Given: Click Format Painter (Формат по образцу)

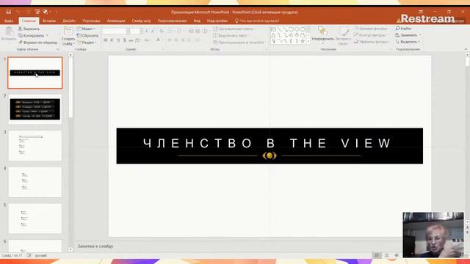Looking at the screenshot, I should (x=37, y=43).
